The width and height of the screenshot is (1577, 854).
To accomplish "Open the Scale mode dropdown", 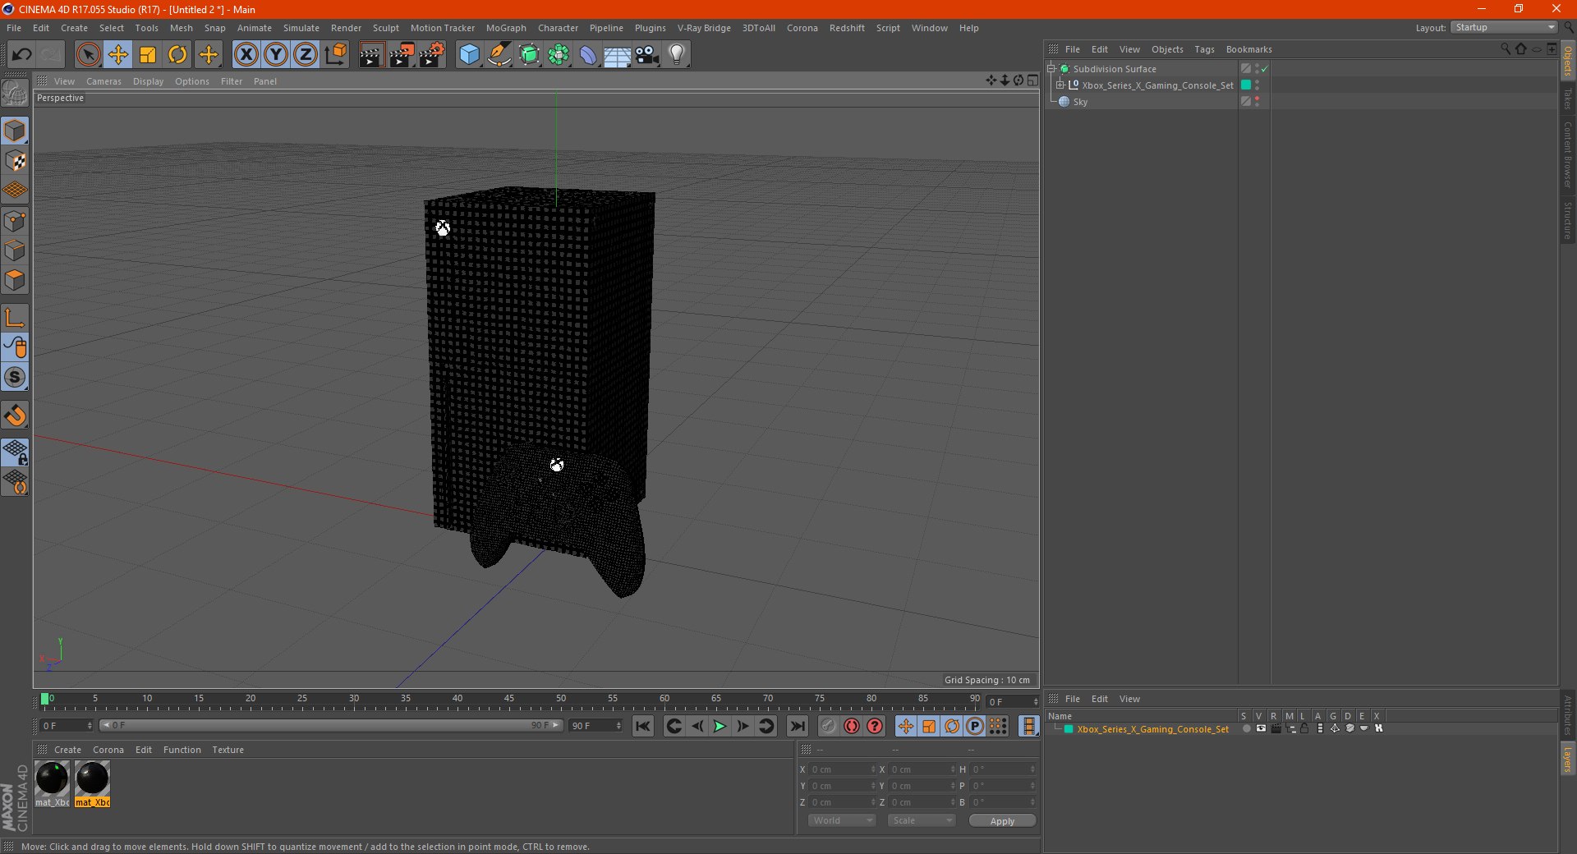I will pos(922,820).
